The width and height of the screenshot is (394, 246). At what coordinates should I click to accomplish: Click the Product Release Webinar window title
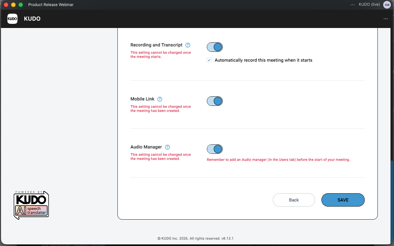tap(51, 5)
